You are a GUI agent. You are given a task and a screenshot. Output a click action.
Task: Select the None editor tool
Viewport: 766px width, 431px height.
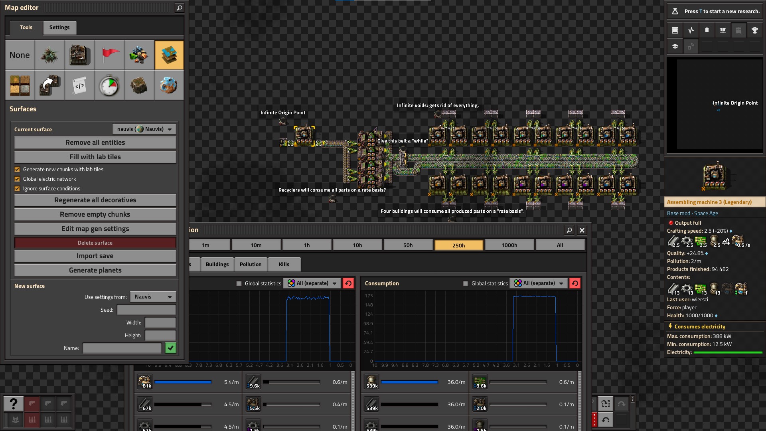coord(20,55)
